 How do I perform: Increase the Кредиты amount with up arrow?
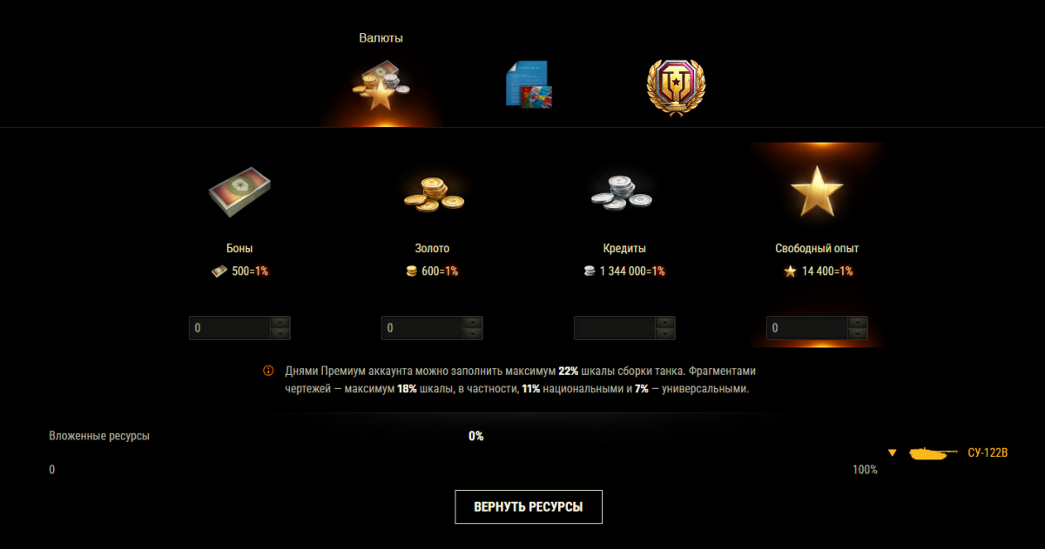664,323
